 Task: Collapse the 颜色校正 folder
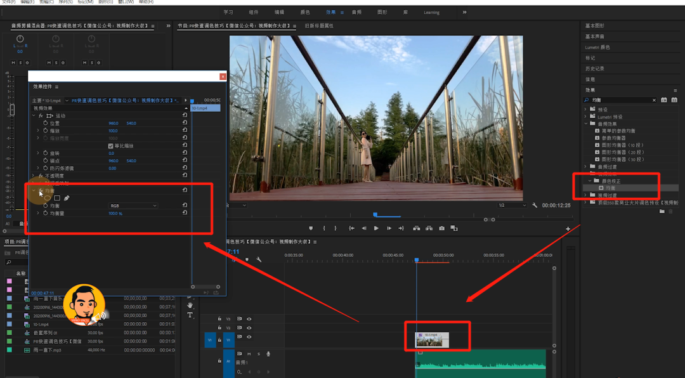(590, 181)
